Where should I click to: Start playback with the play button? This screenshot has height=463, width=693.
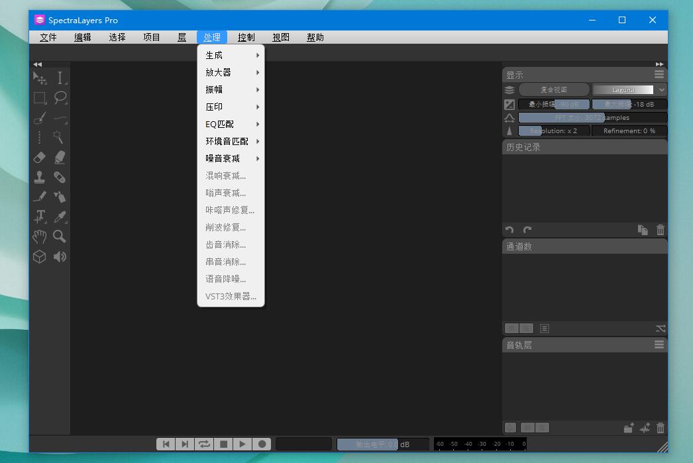coord(242,444)
